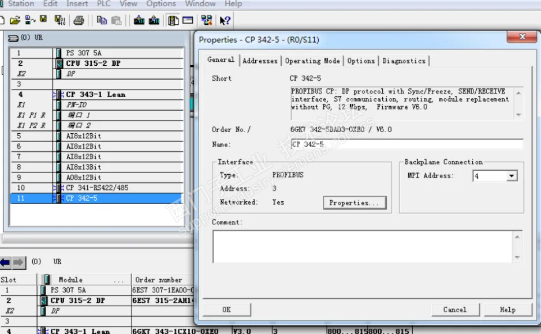Open the Edit menu
Image resolution: width=541 pixels, height=334 pixels.
(50, 4)
